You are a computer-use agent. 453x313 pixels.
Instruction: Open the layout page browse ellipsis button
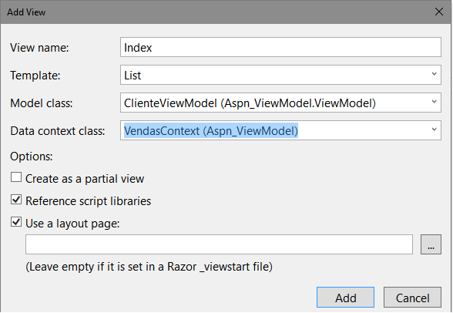[431, 244]
